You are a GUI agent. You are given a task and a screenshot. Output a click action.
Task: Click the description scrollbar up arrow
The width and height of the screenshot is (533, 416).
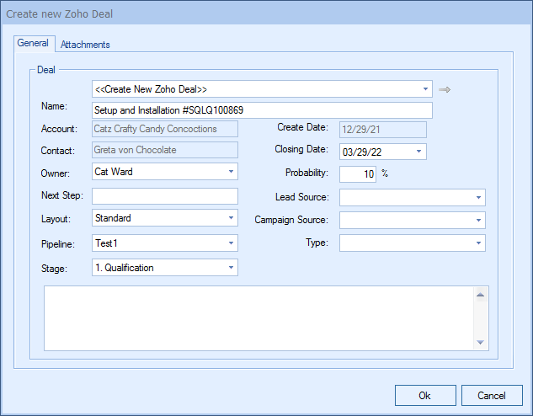click(x=481, y=295)
